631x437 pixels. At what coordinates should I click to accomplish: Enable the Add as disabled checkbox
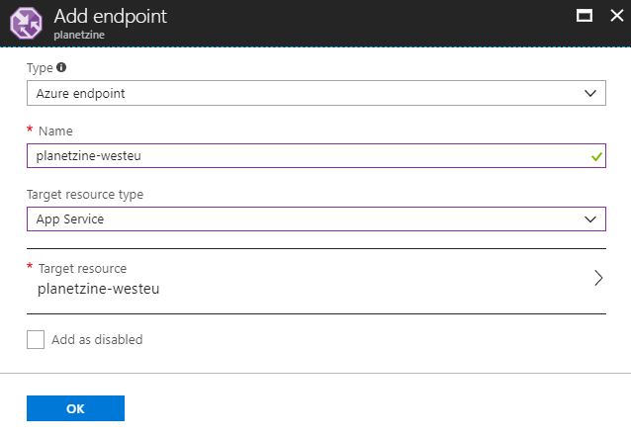click(x=36, y=340)
